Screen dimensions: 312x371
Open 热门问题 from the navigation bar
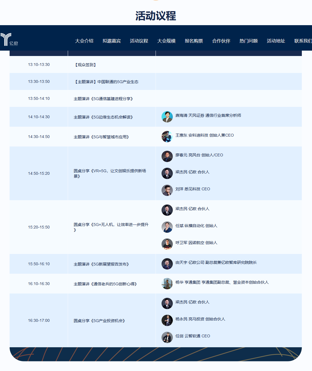click(x=248, y=41)
